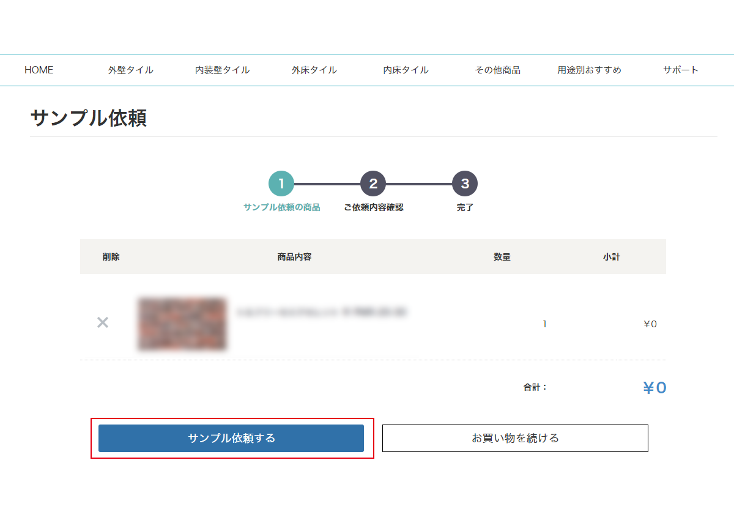Viewport: 734px width, 523px height.
Task: Click the 小計 column header
Action: click(x=611, y=257)
